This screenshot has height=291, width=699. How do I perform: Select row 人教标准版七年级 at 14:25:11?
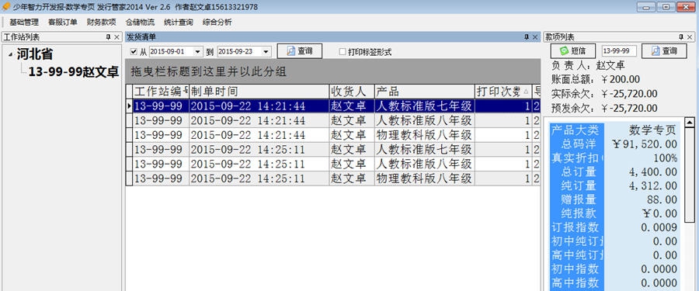click(333, 149)
